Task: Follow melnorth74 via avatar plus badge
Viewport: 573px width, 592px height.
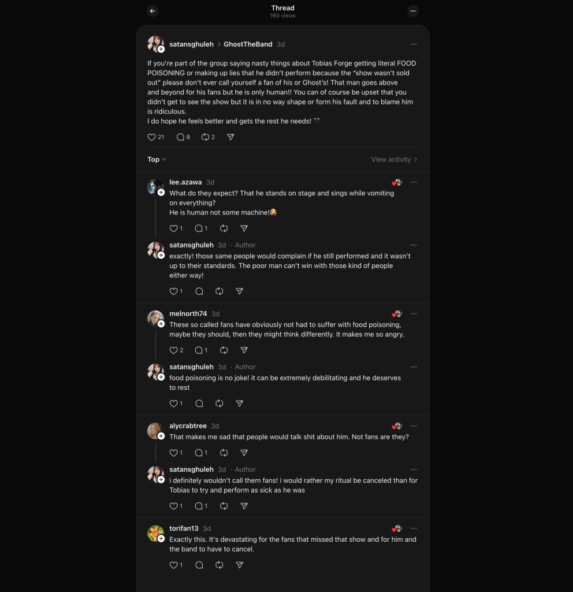Action: tap(161, 324)
